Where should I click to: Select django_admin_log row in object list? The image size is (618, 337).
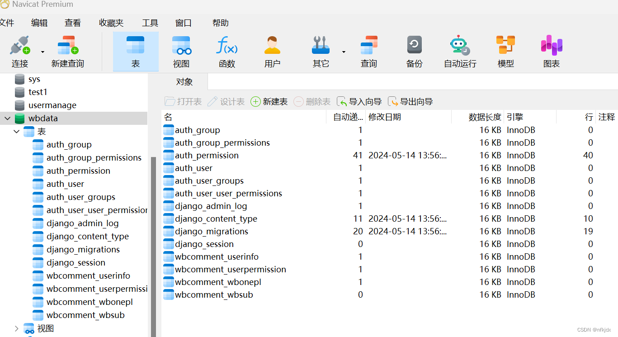coord(390,206)
